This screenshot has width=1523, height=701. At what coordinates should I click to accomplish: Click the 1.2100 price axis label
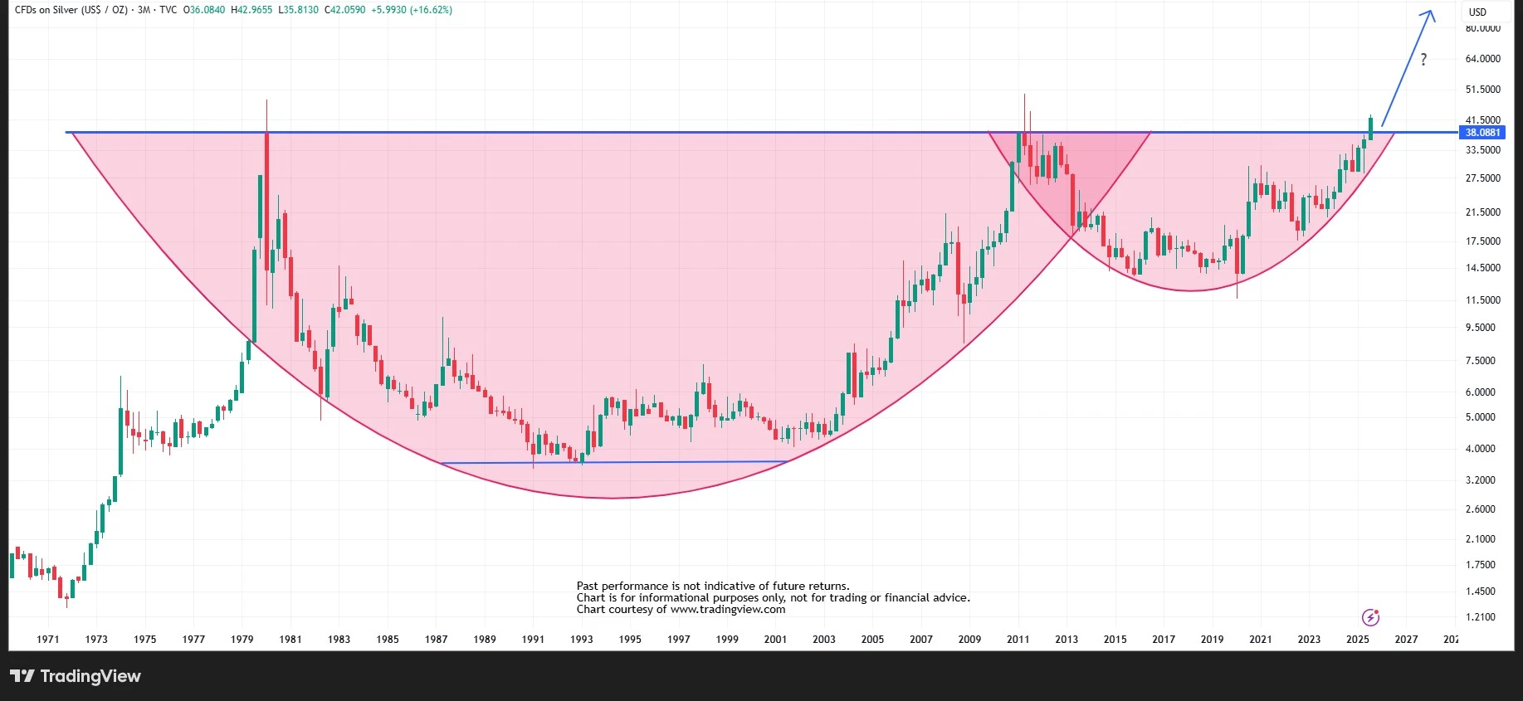(x=1481, y=617)
